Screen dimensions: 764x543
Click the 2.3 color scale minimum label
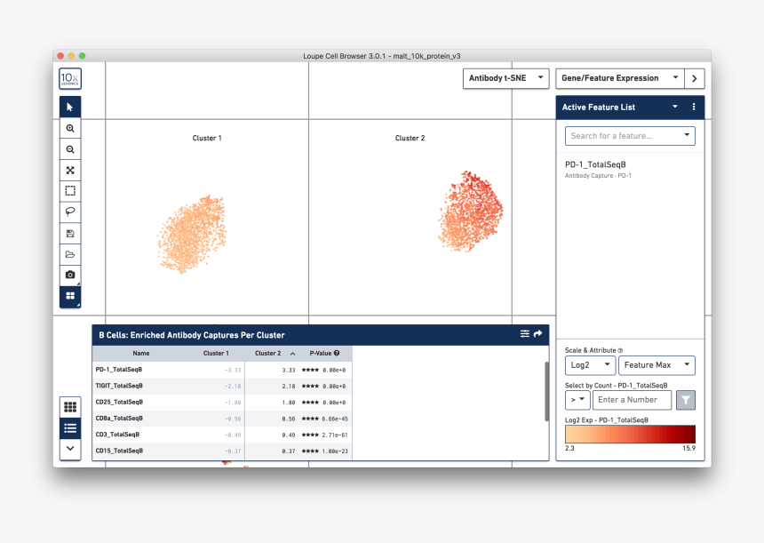(x=569, y=449)
